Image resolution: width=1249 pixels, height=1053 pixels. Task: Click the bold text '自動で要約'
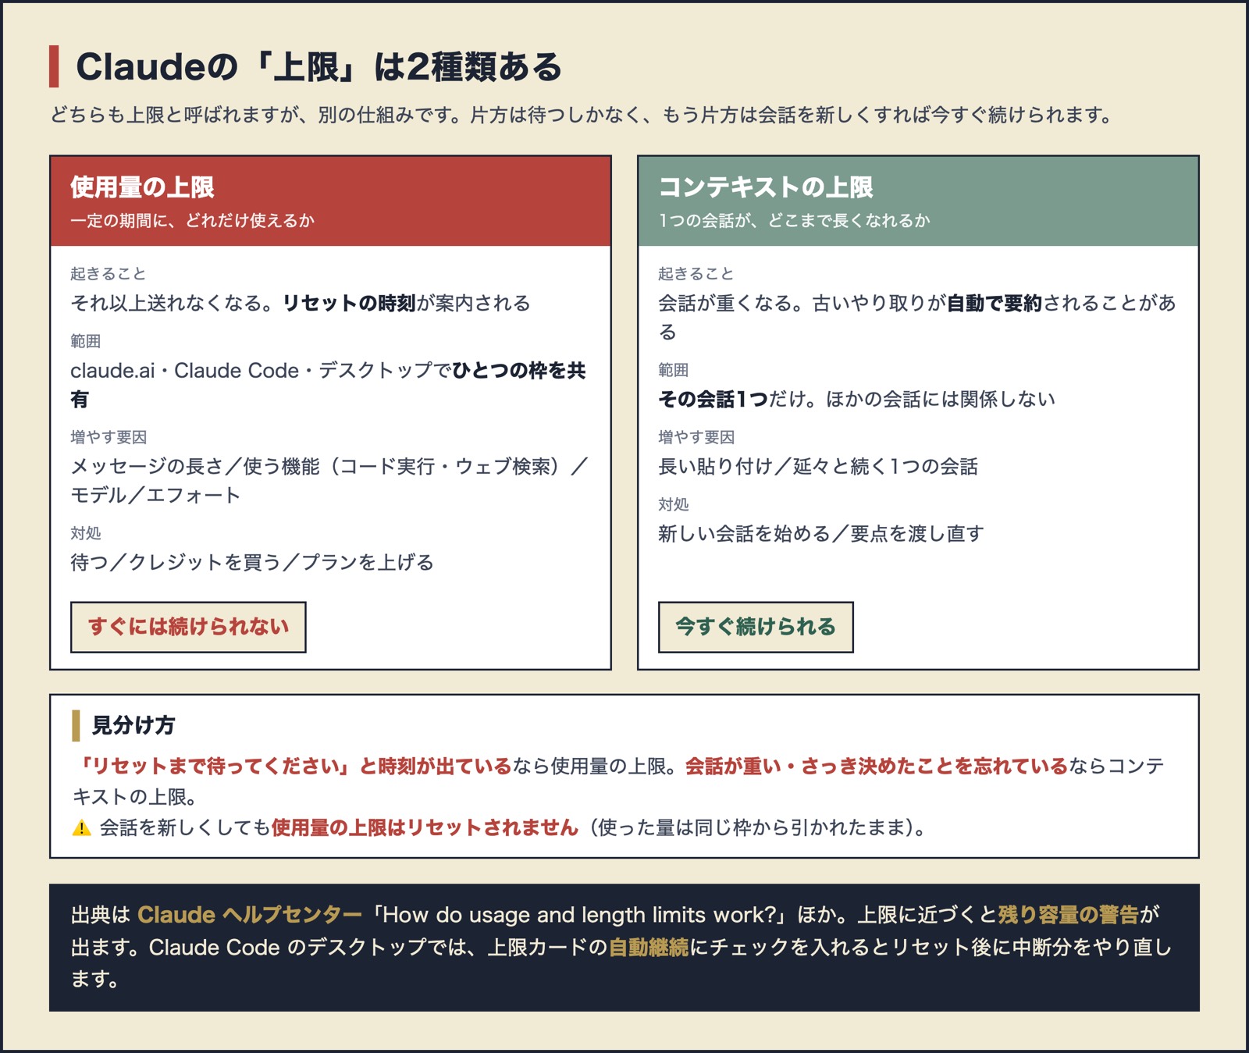click(x=995, y=303)
